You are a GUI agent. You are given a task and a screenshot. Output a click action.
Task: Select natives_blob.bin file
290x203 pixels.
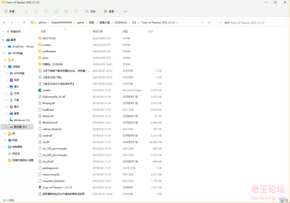(x=52, y=129)
